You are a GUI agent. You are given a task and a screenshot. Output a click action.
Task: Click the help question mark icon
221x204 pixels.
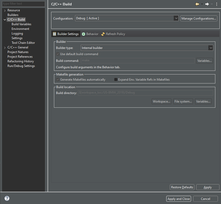[x=7, y=198]
